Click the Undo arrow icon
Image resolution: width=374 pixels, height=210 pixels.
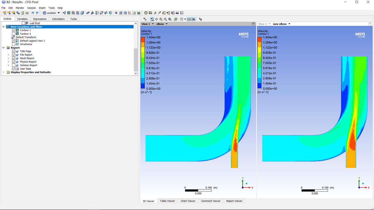33,13
